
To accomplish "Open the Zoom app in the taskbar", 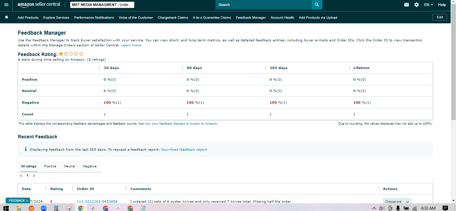I will (43, 208).
